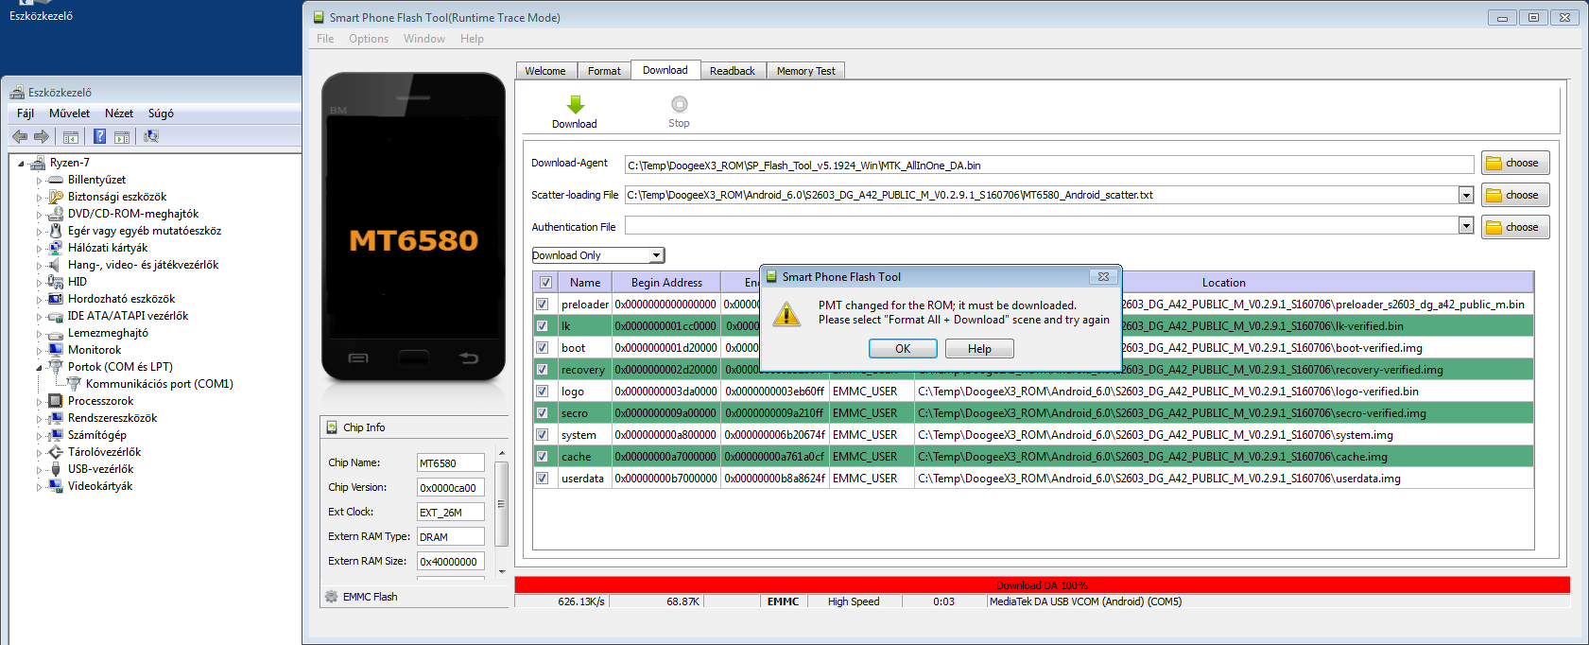The height and width of the screenshot is (645, 1589).
Task: Click the Lemezmeghajtó disk icon
Action: point(56,333)
